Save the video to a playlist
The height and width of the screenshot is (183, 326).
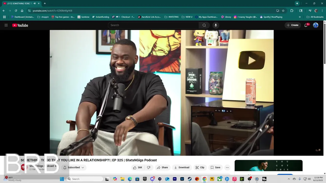(215, 167)
